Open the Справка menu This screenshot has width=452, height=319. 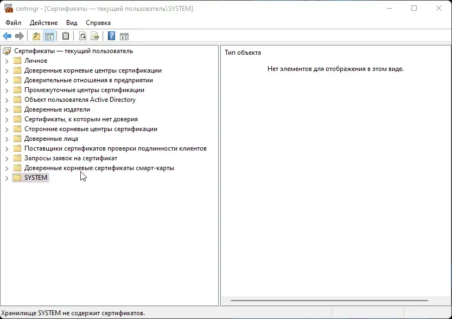click(98, 23)
